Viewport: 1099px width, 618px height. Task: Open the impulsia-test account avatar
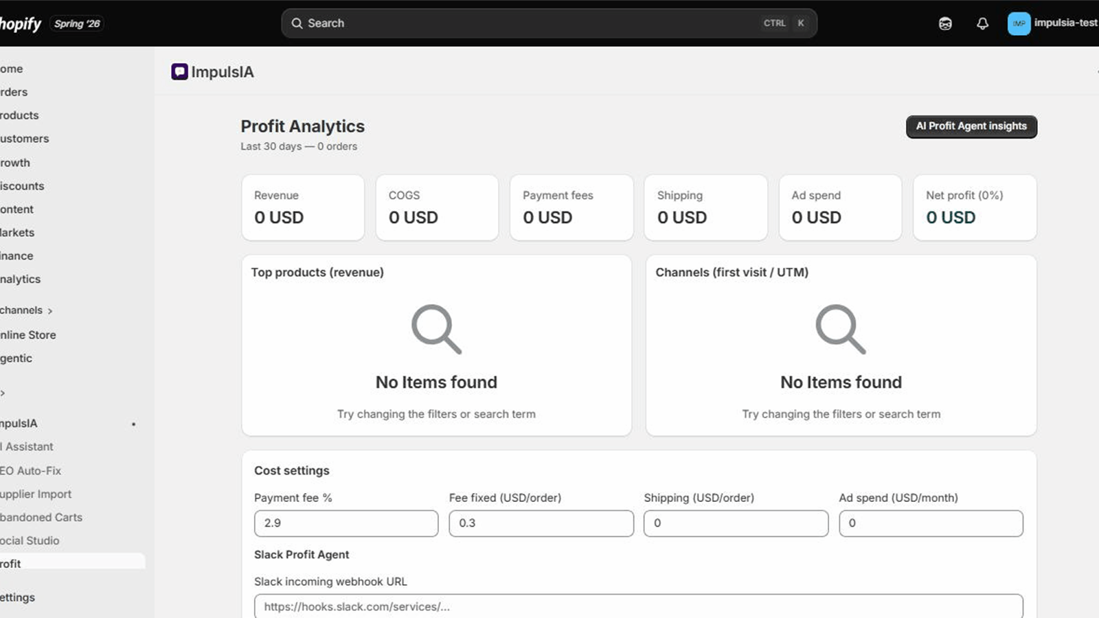coord(1019,23)
